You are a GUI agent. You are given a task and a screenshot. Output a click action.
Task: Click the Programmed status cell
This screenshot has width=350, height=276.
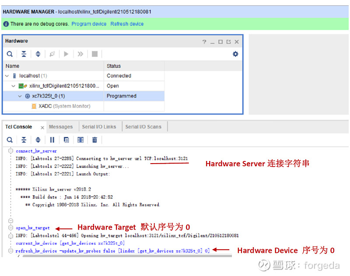(x=134, y=96)
